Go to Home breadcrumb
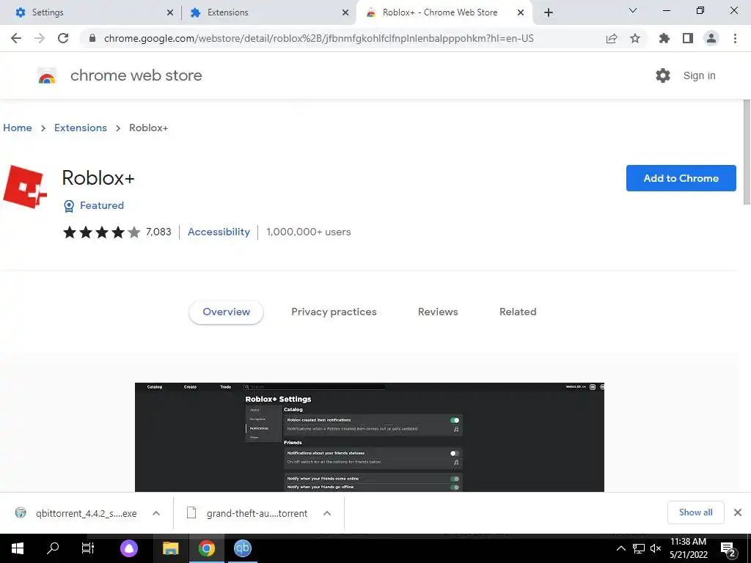 (18, 128)
